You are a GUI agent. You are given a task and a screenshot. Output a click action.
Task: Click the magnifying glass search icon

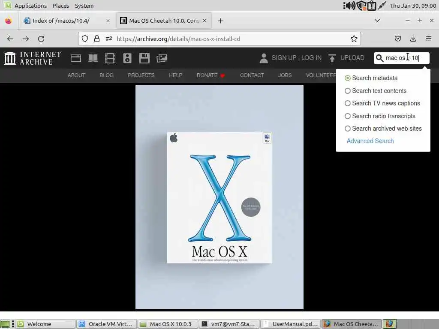tap(379, 58)
